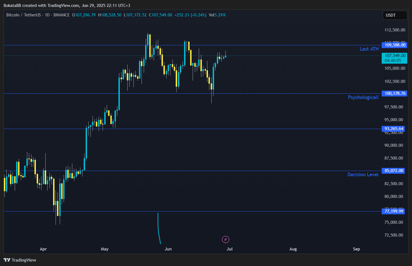Click the May label on time axis
Image resolution: width=412 pixels, height=266 pixels.
coord(105,249)
